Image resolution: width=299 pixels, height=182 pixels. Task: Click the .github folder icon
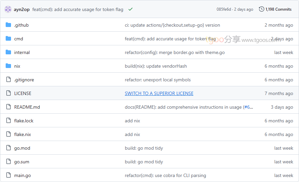tap(8, 25)
